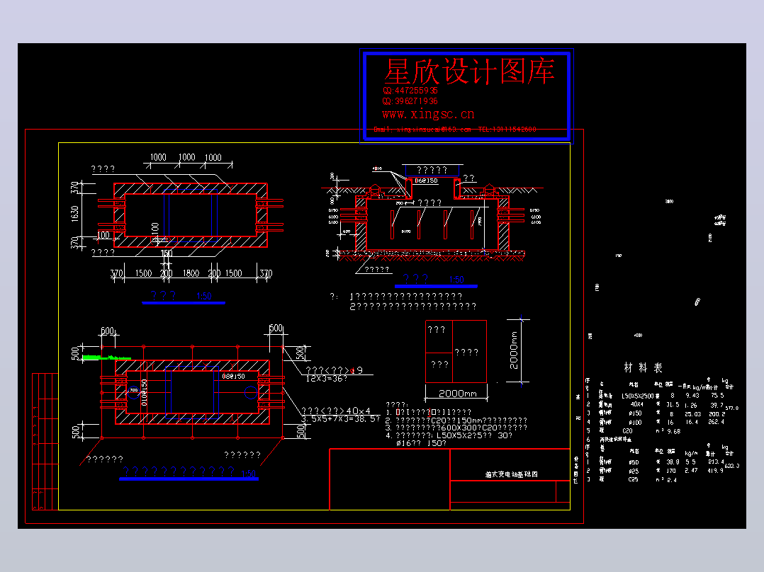This screenshot has width=764, height=572.
Task: Select the 'L50X5X2500' specification cell
Action: [x=637, y=396]
